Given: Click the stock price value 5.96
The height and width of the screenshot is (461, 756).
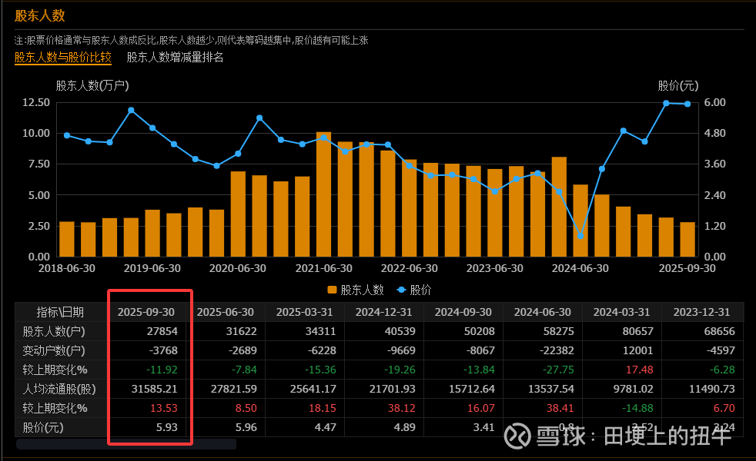Looking at the screenshot, I should click(x=246, y=427).
